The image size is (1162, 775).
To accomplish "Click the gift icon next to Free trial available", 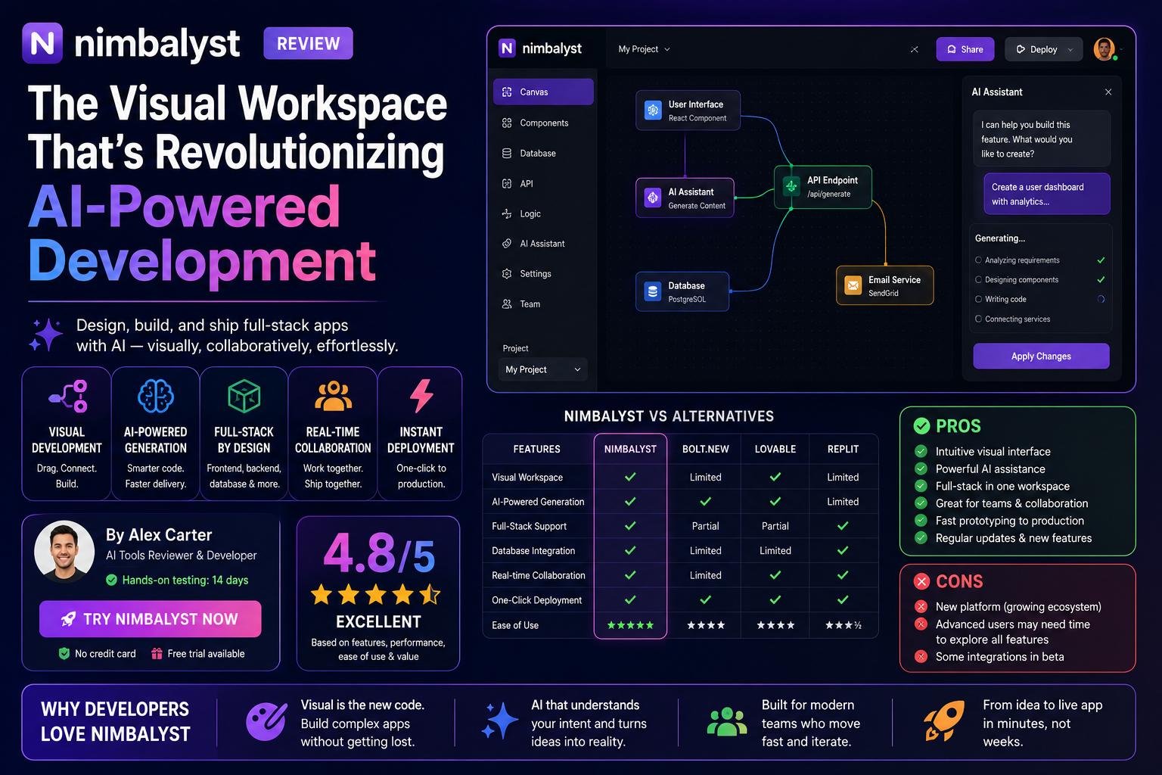I will [x=157, y=653].
